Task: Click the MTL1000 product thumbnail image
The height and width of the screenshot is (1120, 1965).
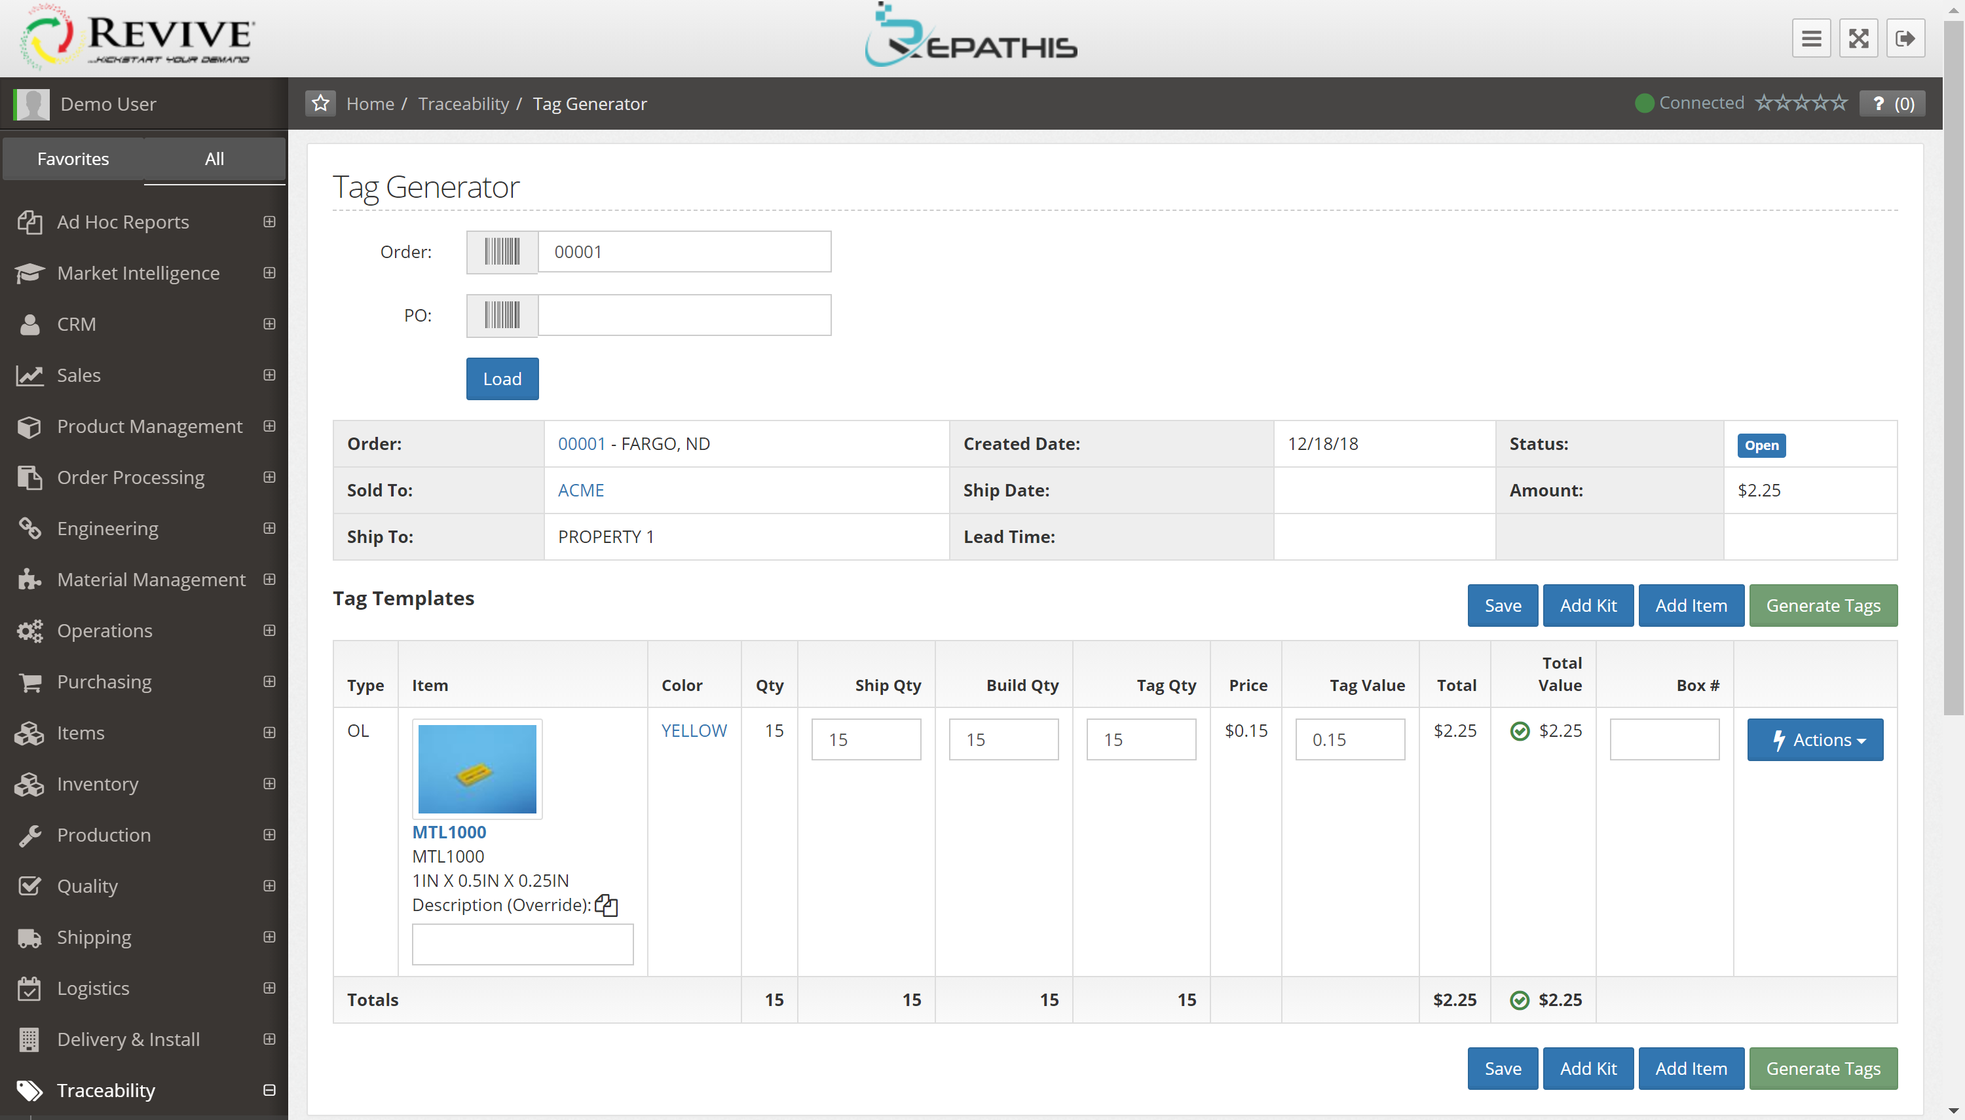Action: tap(477, 769)
